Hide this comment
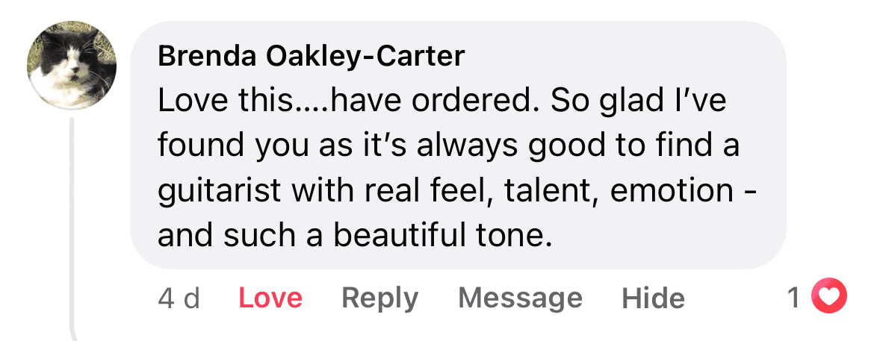Screen dimensions: 874x341 tap(653, 298)
